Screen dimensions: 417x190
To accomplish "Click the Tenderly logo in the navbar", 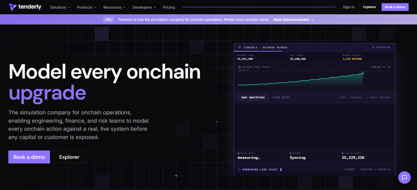I will [x=25, y=7].
